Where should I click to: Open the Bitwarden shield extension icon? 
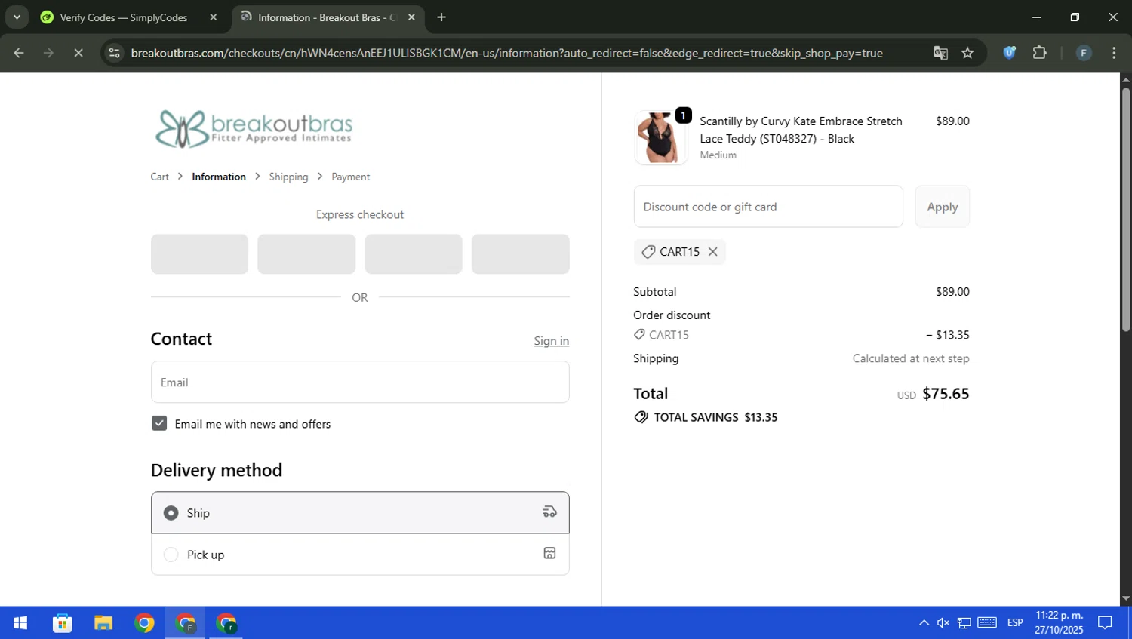tap(1009, 53)
